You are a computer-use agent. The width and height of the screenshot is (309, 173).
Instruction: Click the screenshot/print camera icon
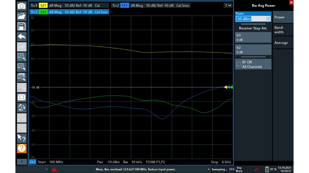(21, 5)
